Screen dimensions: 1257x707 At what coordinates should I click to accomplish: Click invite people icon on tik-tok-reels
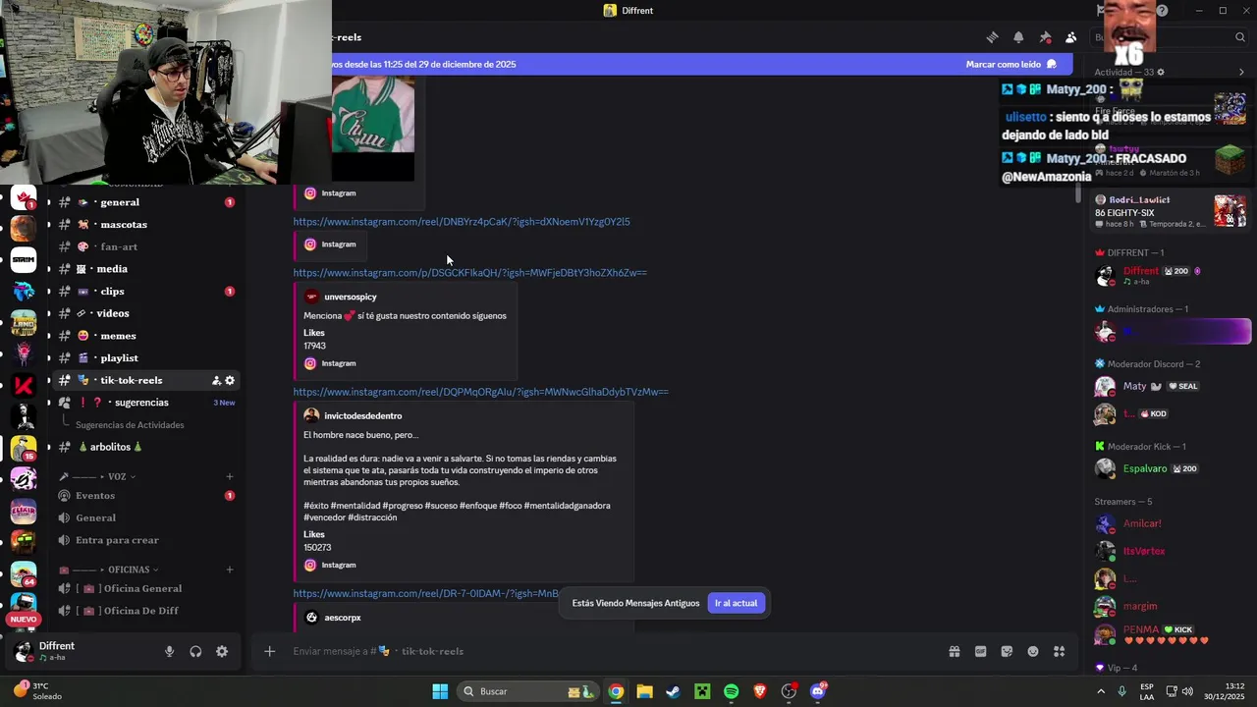coord(216,380)
